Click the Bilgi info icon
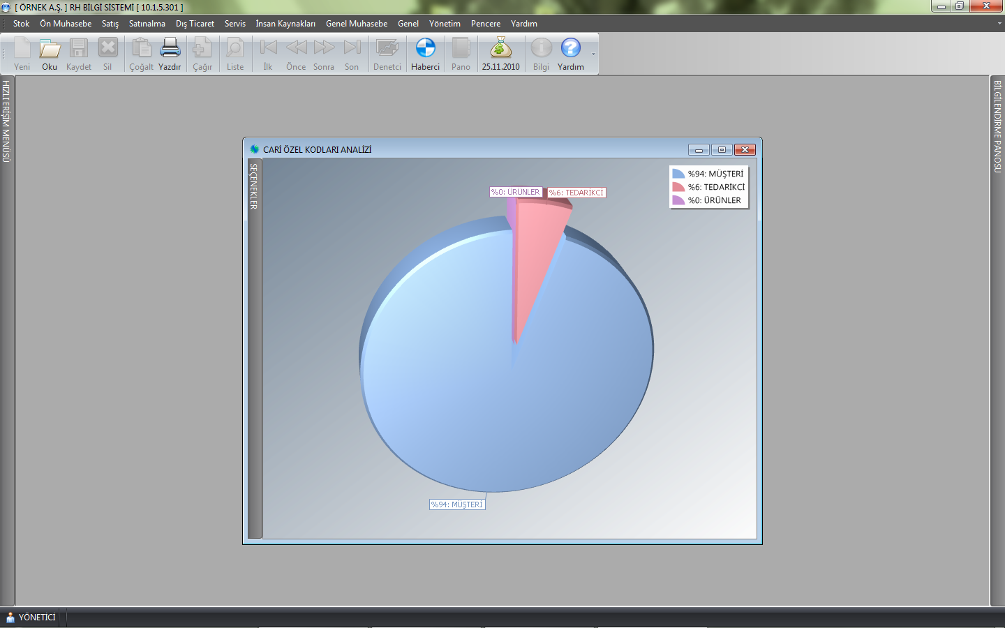Viewport: 1005px width, 628px height. [x=541, y=49]
